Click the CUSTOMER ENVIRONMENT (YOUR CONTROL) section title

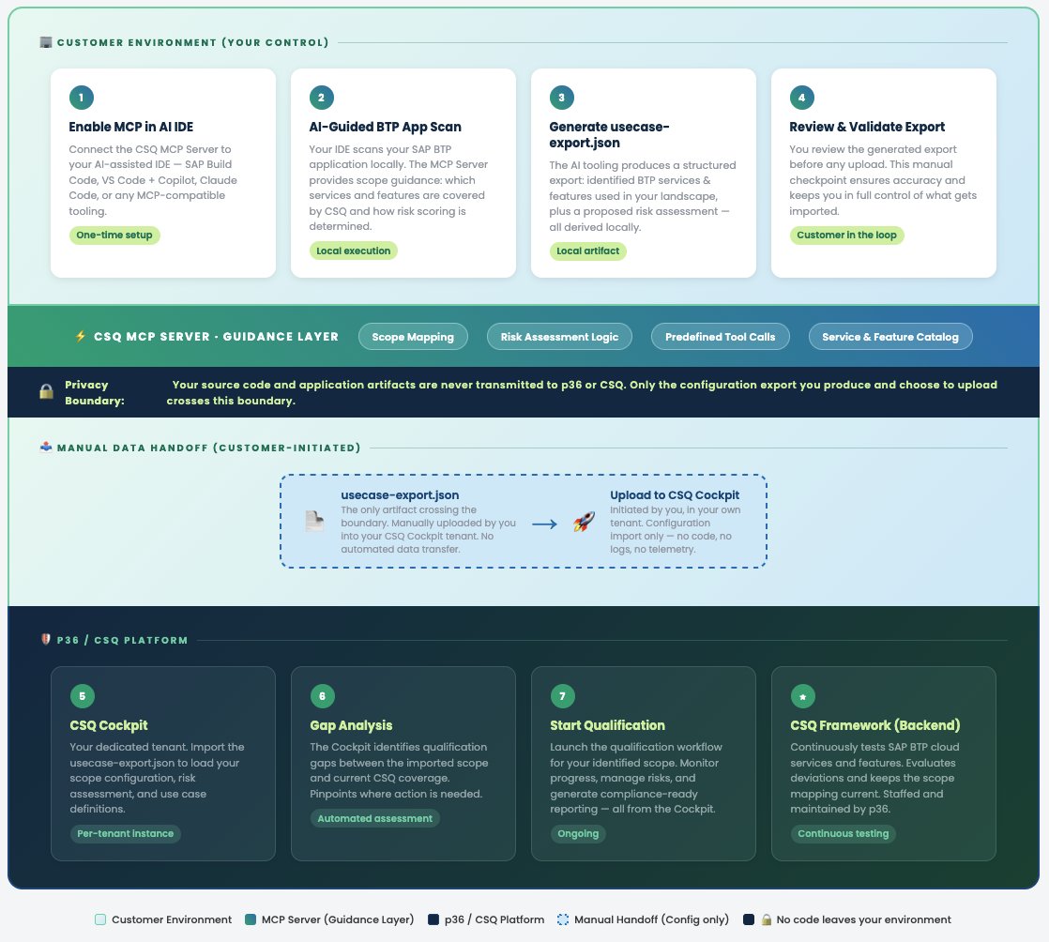pyautogui.click(x=192, y=42)
